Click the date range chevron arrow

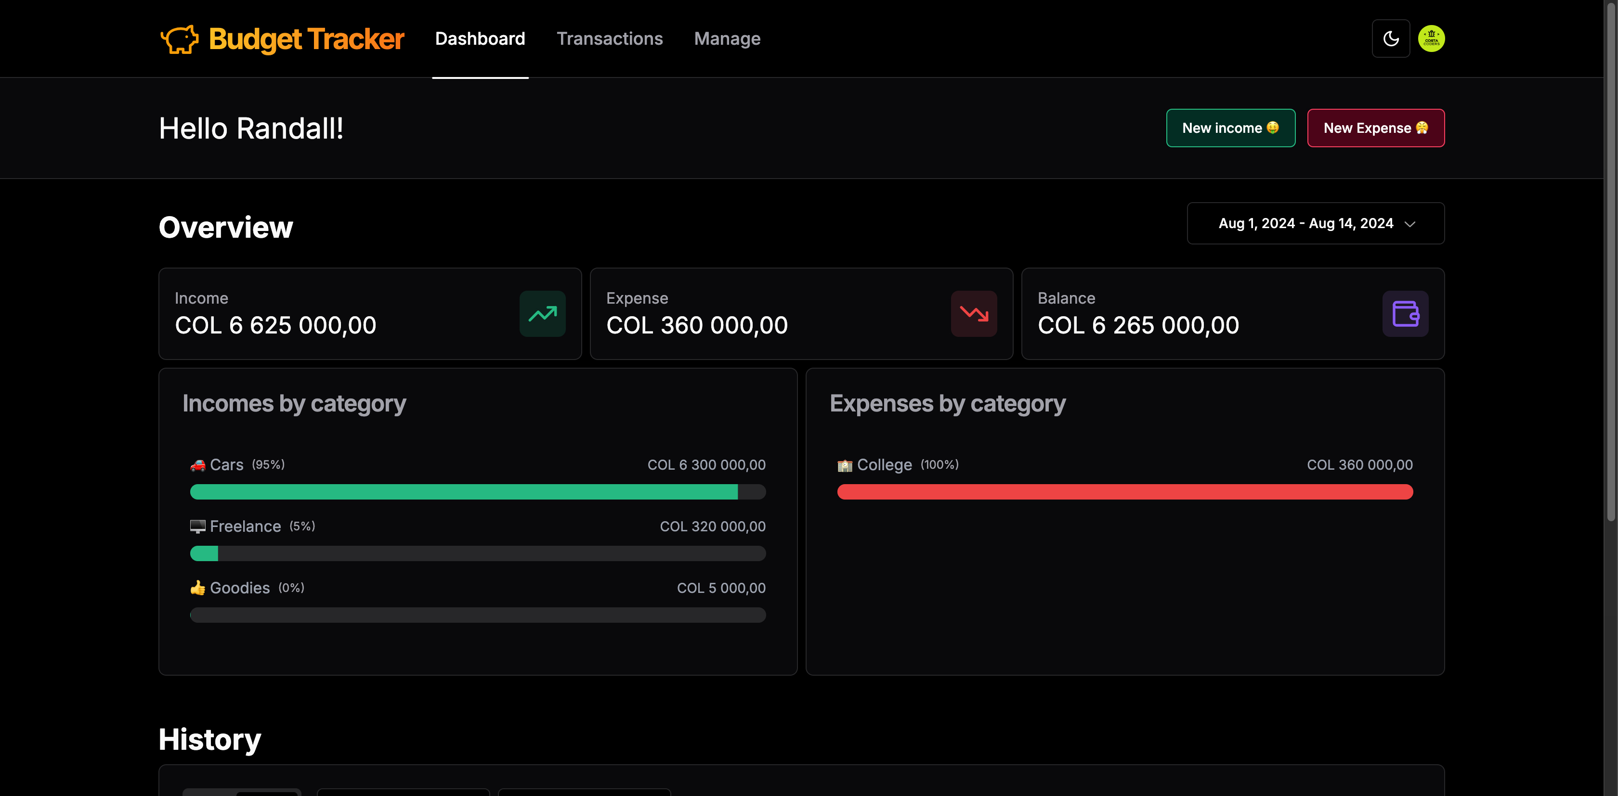click(x=1409, y=224)
